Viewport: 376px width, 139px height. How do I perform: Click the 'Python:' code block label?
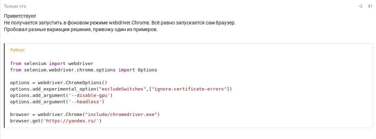click(18, 50)
